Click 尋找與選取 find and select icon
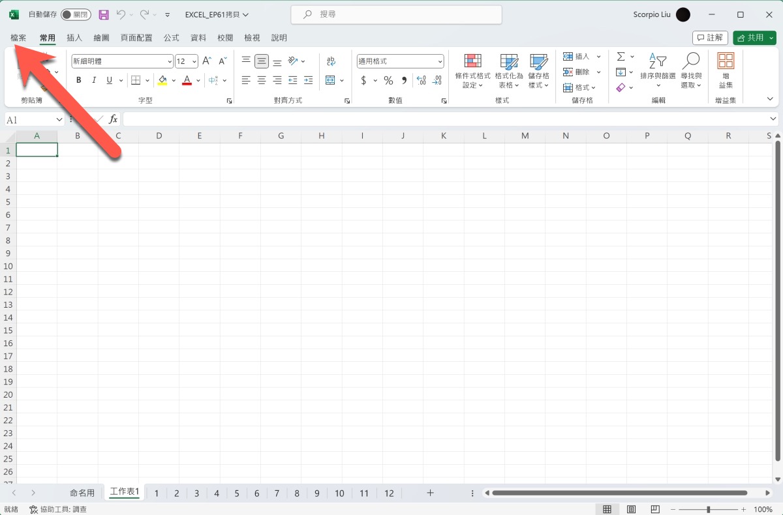 [690, 70]
